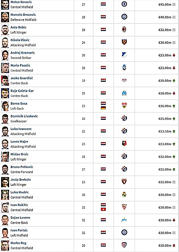This screenshot has width=179, height=252.
Task: Click Ivan Perisic's portrait photo
Action: (x=5, y=233)
